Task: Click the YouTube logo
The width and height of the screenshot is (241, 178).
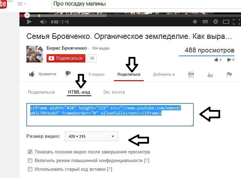Action: 3,4
